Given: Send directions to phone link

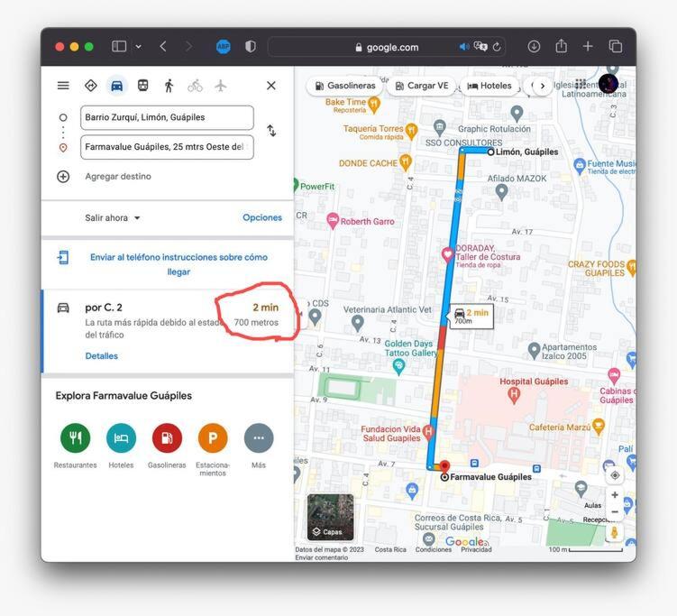Looking at the screenshot, I should (178, 264).
